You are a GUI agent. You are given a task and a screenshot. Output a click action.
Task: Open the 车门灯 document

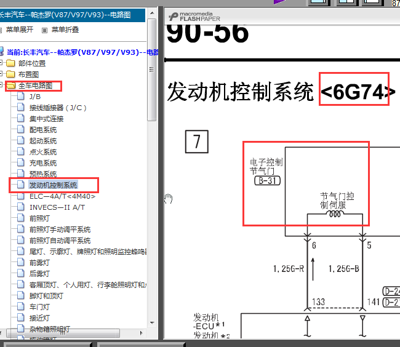(39, 307)
